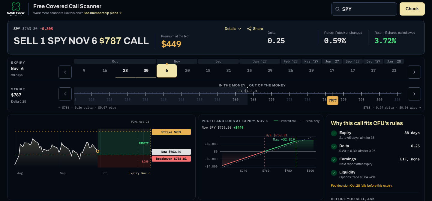Step down to $786 strike hint

tap(87, 108)
